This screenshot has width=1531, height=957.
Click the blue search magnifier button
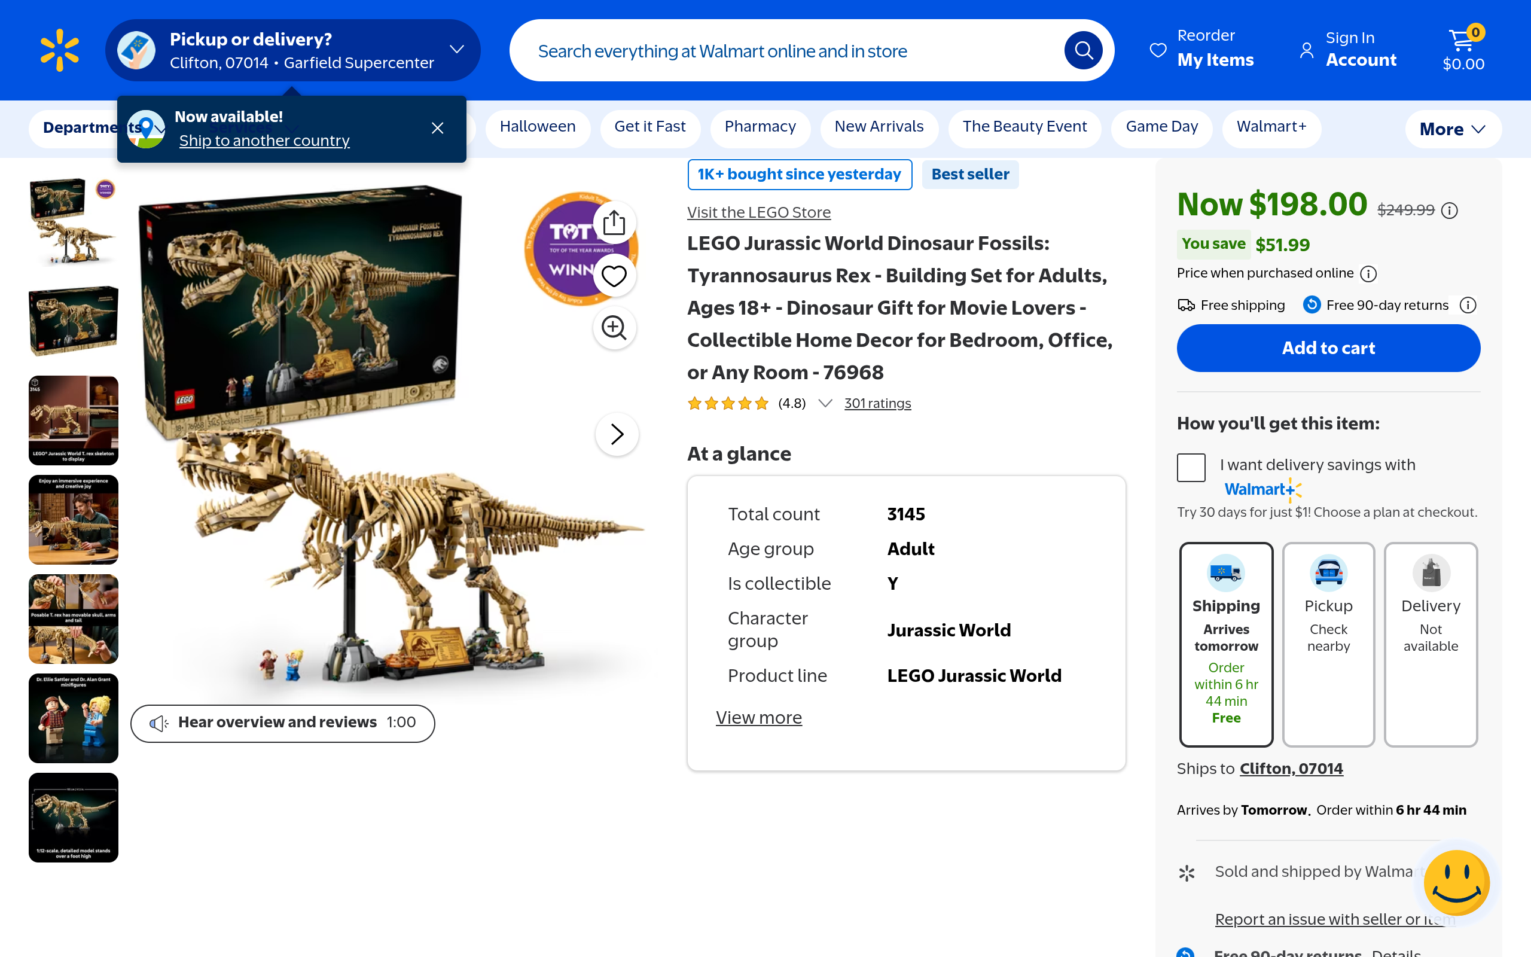(1083, 50)
